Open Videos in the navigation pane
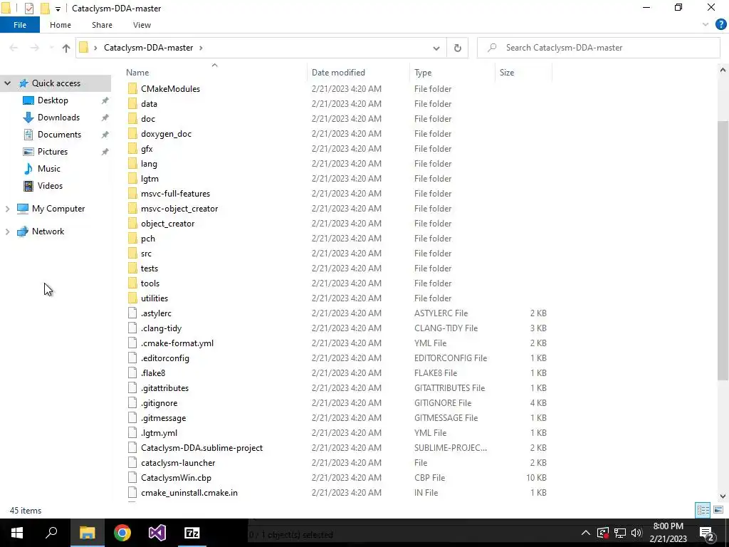729x547 pixels. pos(50,186)
